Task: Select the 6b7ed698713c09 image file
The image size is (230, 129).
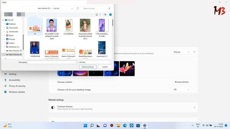Action: (x=52, y=29)
